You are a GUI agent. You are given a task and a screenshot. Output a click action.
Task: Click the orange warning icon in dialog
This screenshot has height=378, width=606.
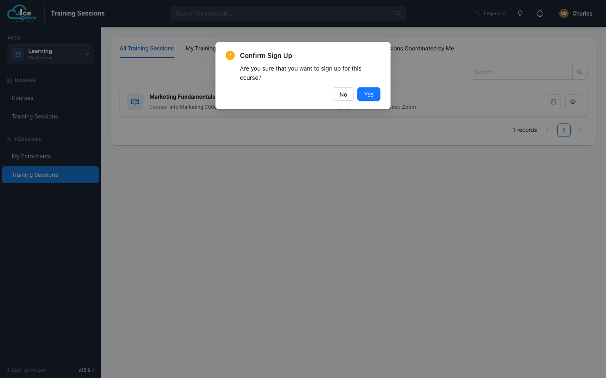(230, 55)
